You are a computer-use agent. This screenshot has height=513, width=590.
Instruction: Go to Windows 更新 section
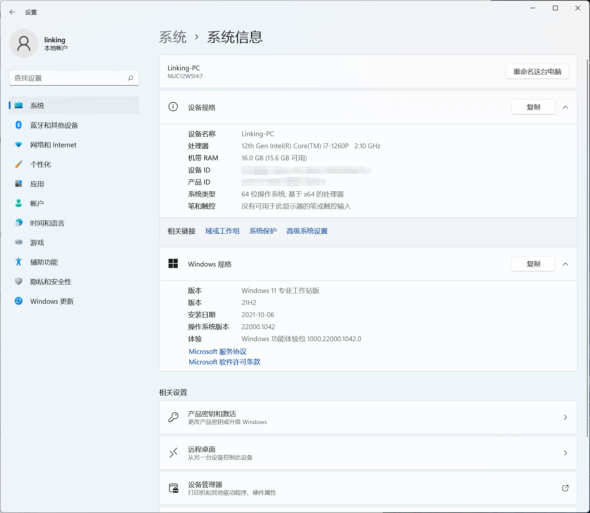coord(52,301)
